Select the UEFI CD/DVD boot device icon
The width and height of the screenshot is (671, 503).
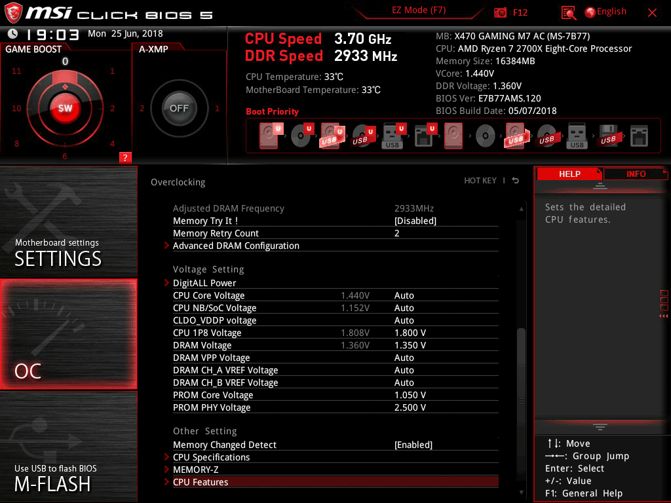pos(301,136)
